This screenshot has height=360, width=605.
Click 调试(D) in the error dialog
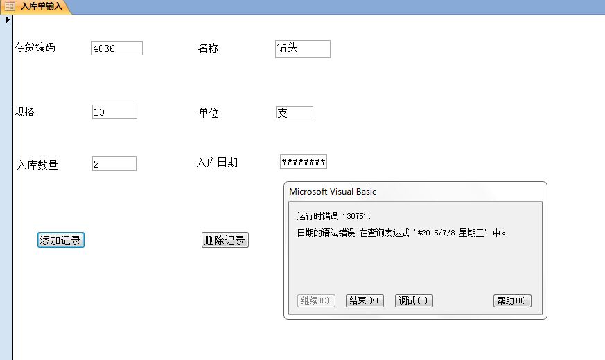(414, 300)
